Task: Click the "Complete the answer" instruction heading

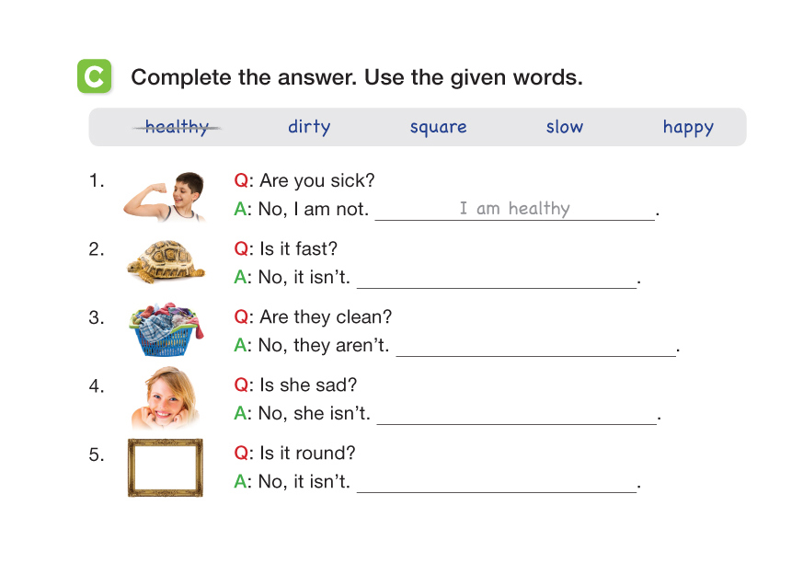Action: pyautogui.click(x=357, y=77)
